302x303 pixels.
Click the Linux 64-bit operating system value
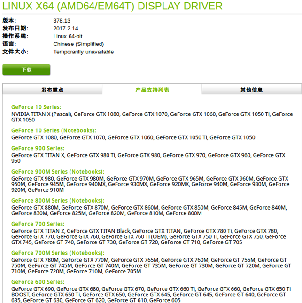68,36
